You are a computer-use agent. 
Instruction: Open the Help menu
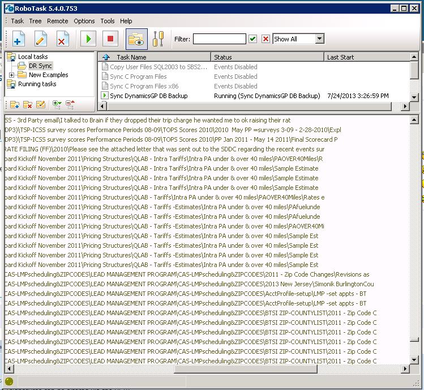click(126, 21)
